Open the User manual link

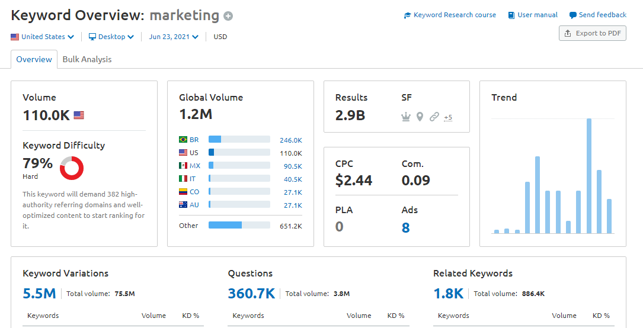pyautogui.click(x=533, y=15)
